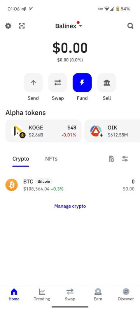Open the OIK alpha token card
Viewport: 140px width, 311px height.
click(x=112, y=131)
